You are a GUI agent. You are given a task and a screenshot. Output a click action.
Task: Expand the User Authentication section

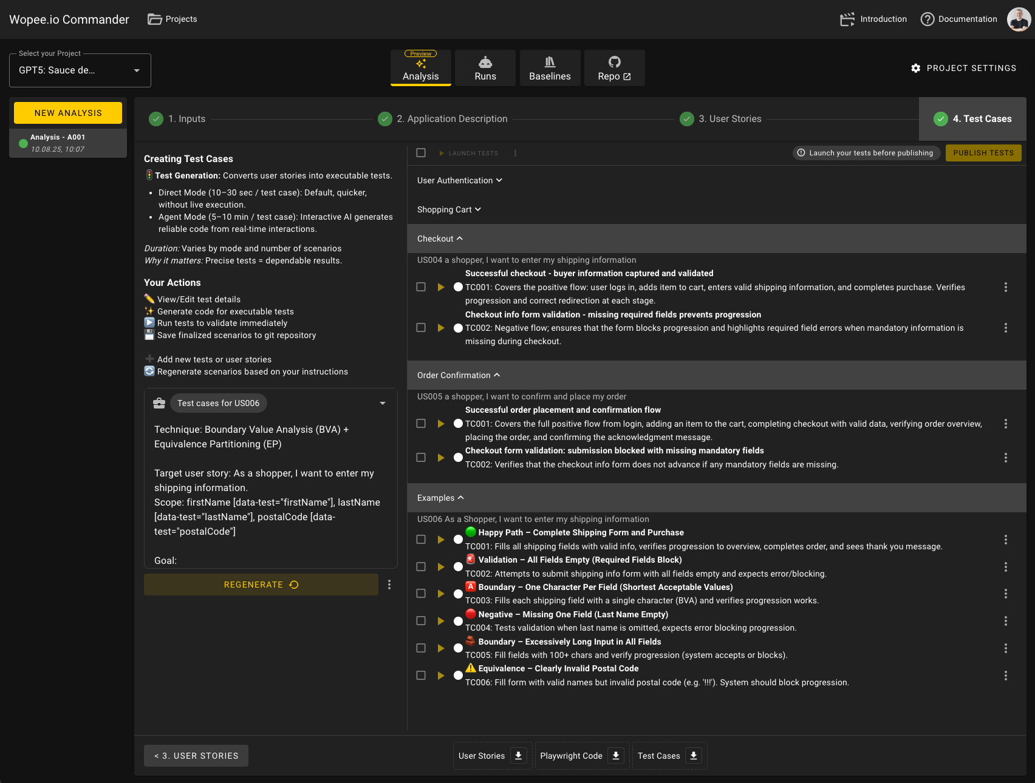click(459, 180)
